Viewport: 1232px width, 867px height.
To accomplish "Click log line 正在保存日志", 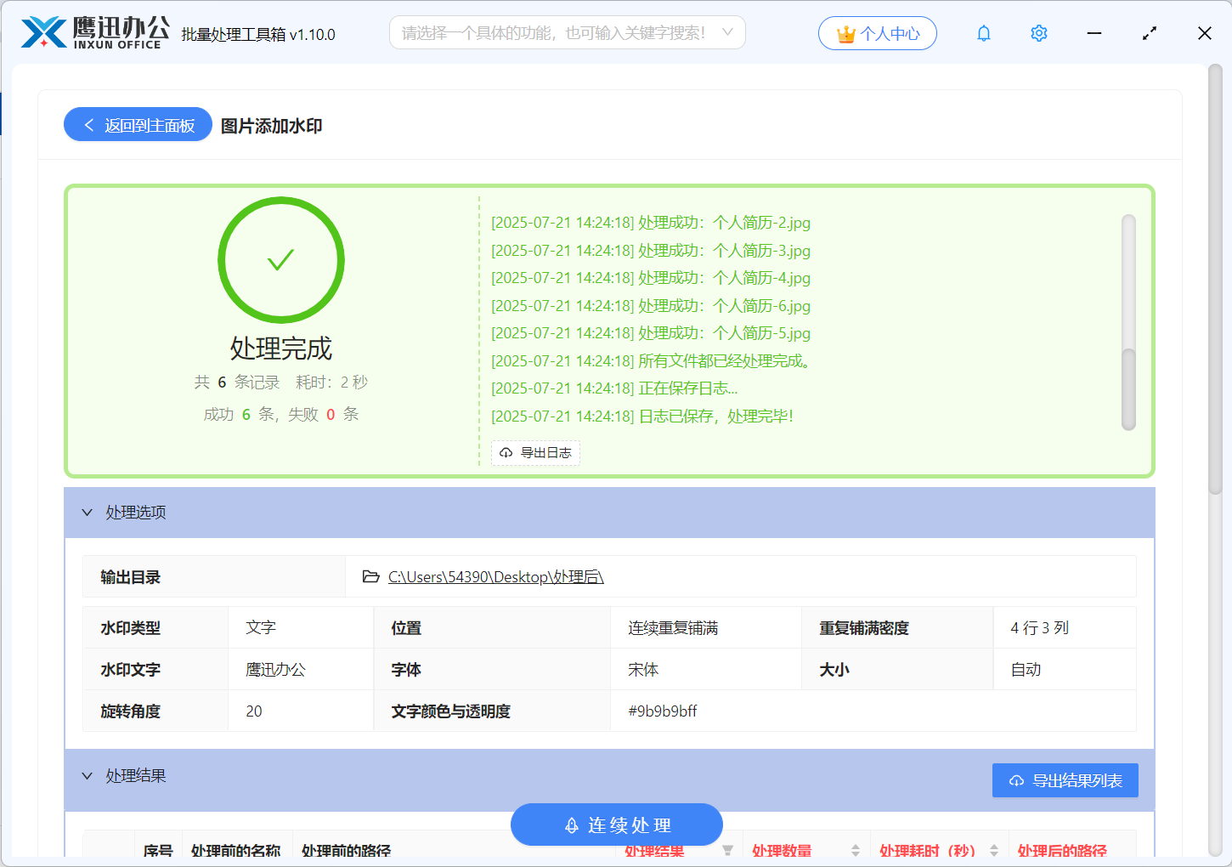I will 614,388.
